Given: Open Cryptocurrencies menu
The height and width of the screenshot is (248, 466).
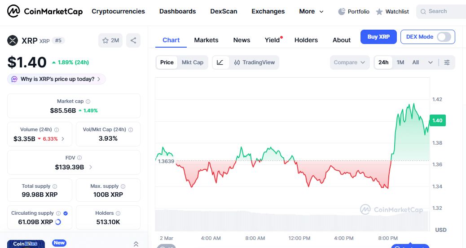Looking at the screenshot, I should (118, 11).
